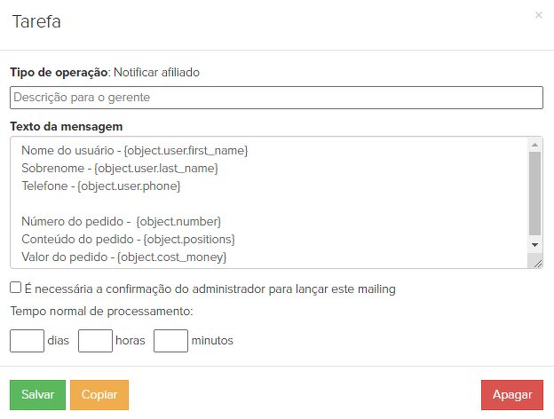The height and width of the screenshot is (419, 554).
Task: Click the "horas" input box
Action: pos(95,340)
